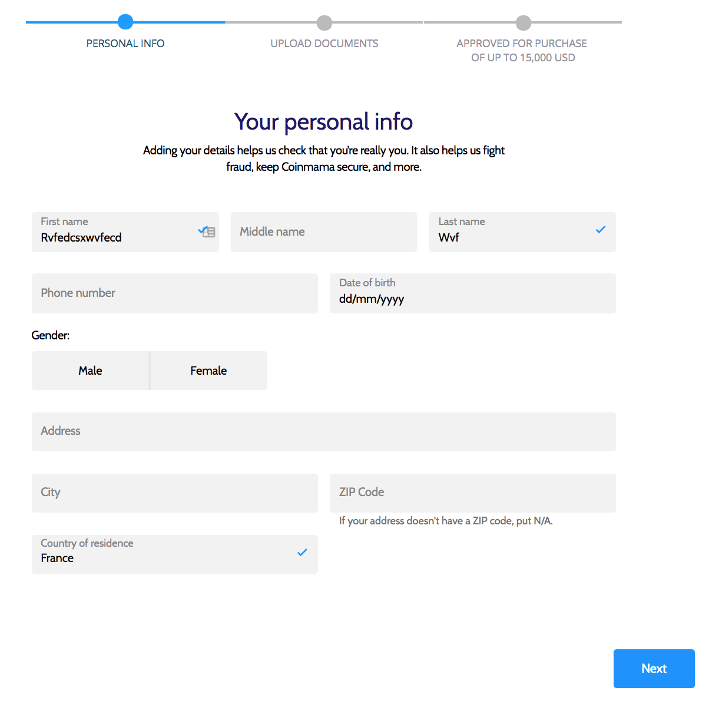Screen dimensions: 709x707
Task: Click the checkmark icon in Last name field
Action: coord(601,230)
